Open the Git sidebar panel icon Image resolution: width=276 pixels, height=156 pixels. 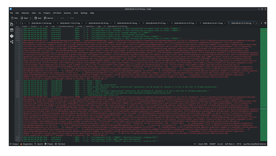pos(12,36)
